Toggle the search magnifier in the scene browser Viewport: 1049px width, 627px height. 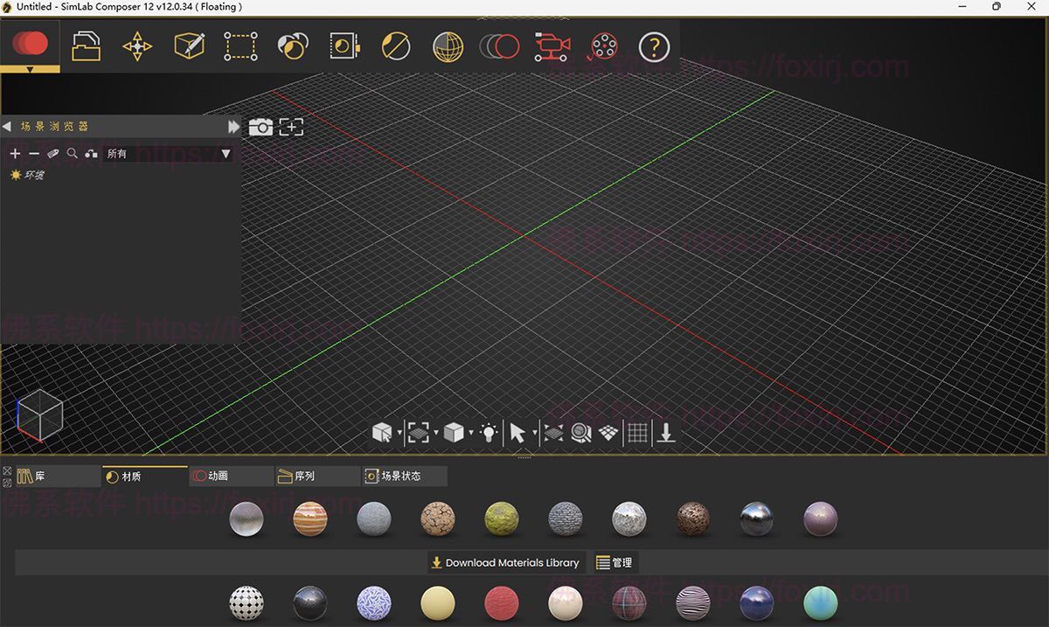pos(71,153)
